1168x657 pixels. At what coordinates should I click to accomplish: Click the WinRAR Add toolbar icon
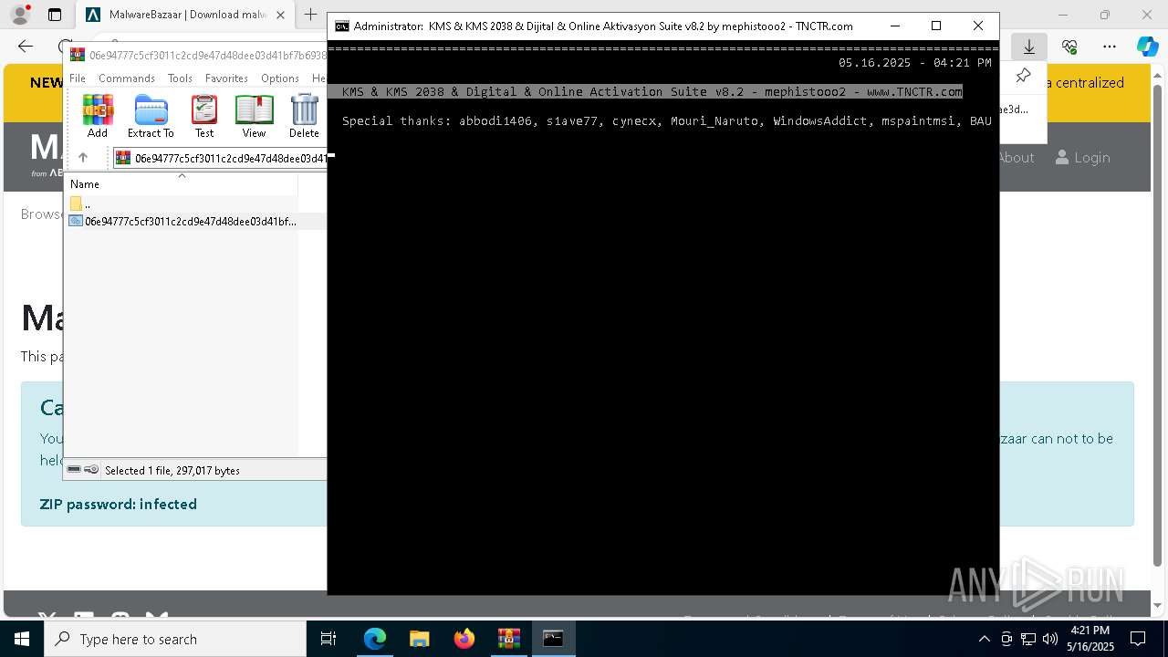pyautogui.click(x=98, y=116)
